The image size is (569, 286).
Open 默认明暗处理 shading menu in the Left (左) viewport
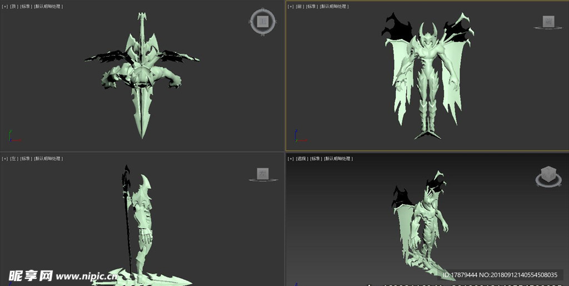(x=49, y=159)
